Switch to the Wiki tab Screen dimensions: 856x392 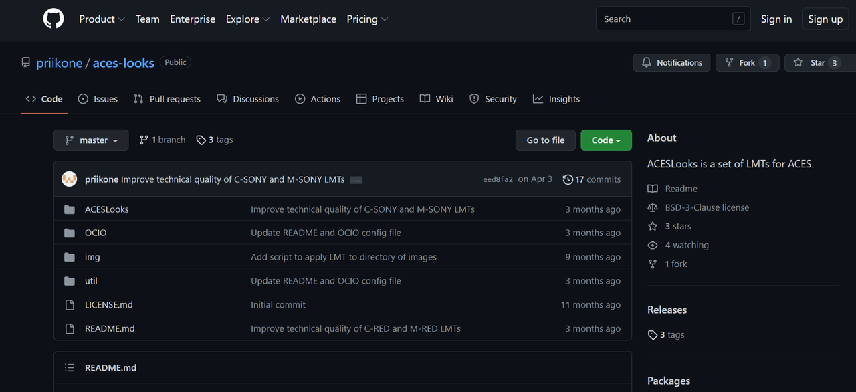436,99
